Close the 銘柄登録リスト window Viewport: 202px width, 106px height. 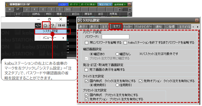tap(129, 4)
